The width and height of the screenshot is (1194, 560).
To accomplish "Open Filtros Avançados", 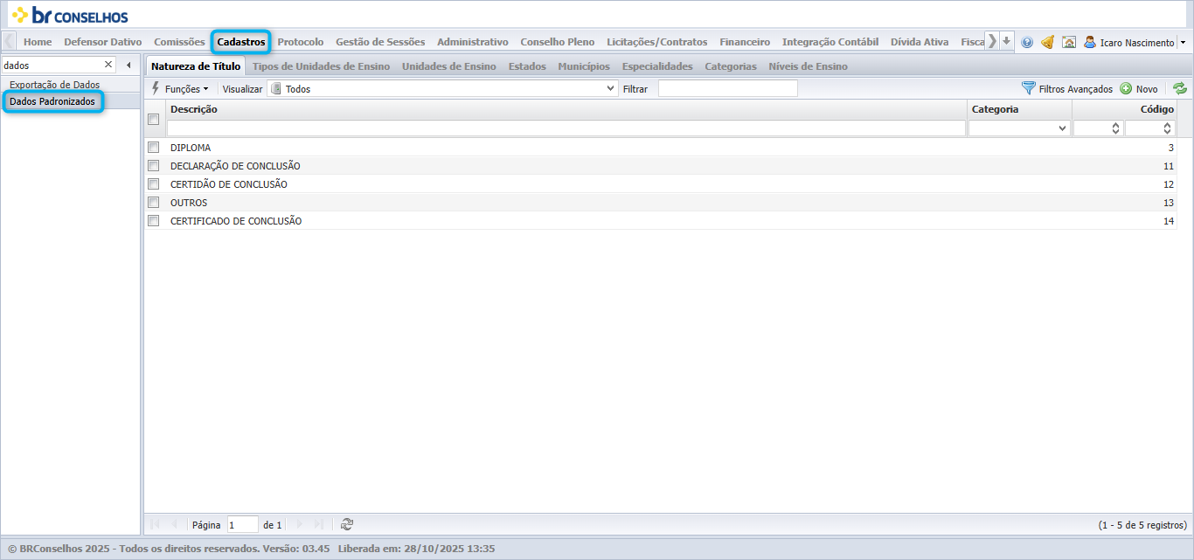I will click(x=1067, y=88).
